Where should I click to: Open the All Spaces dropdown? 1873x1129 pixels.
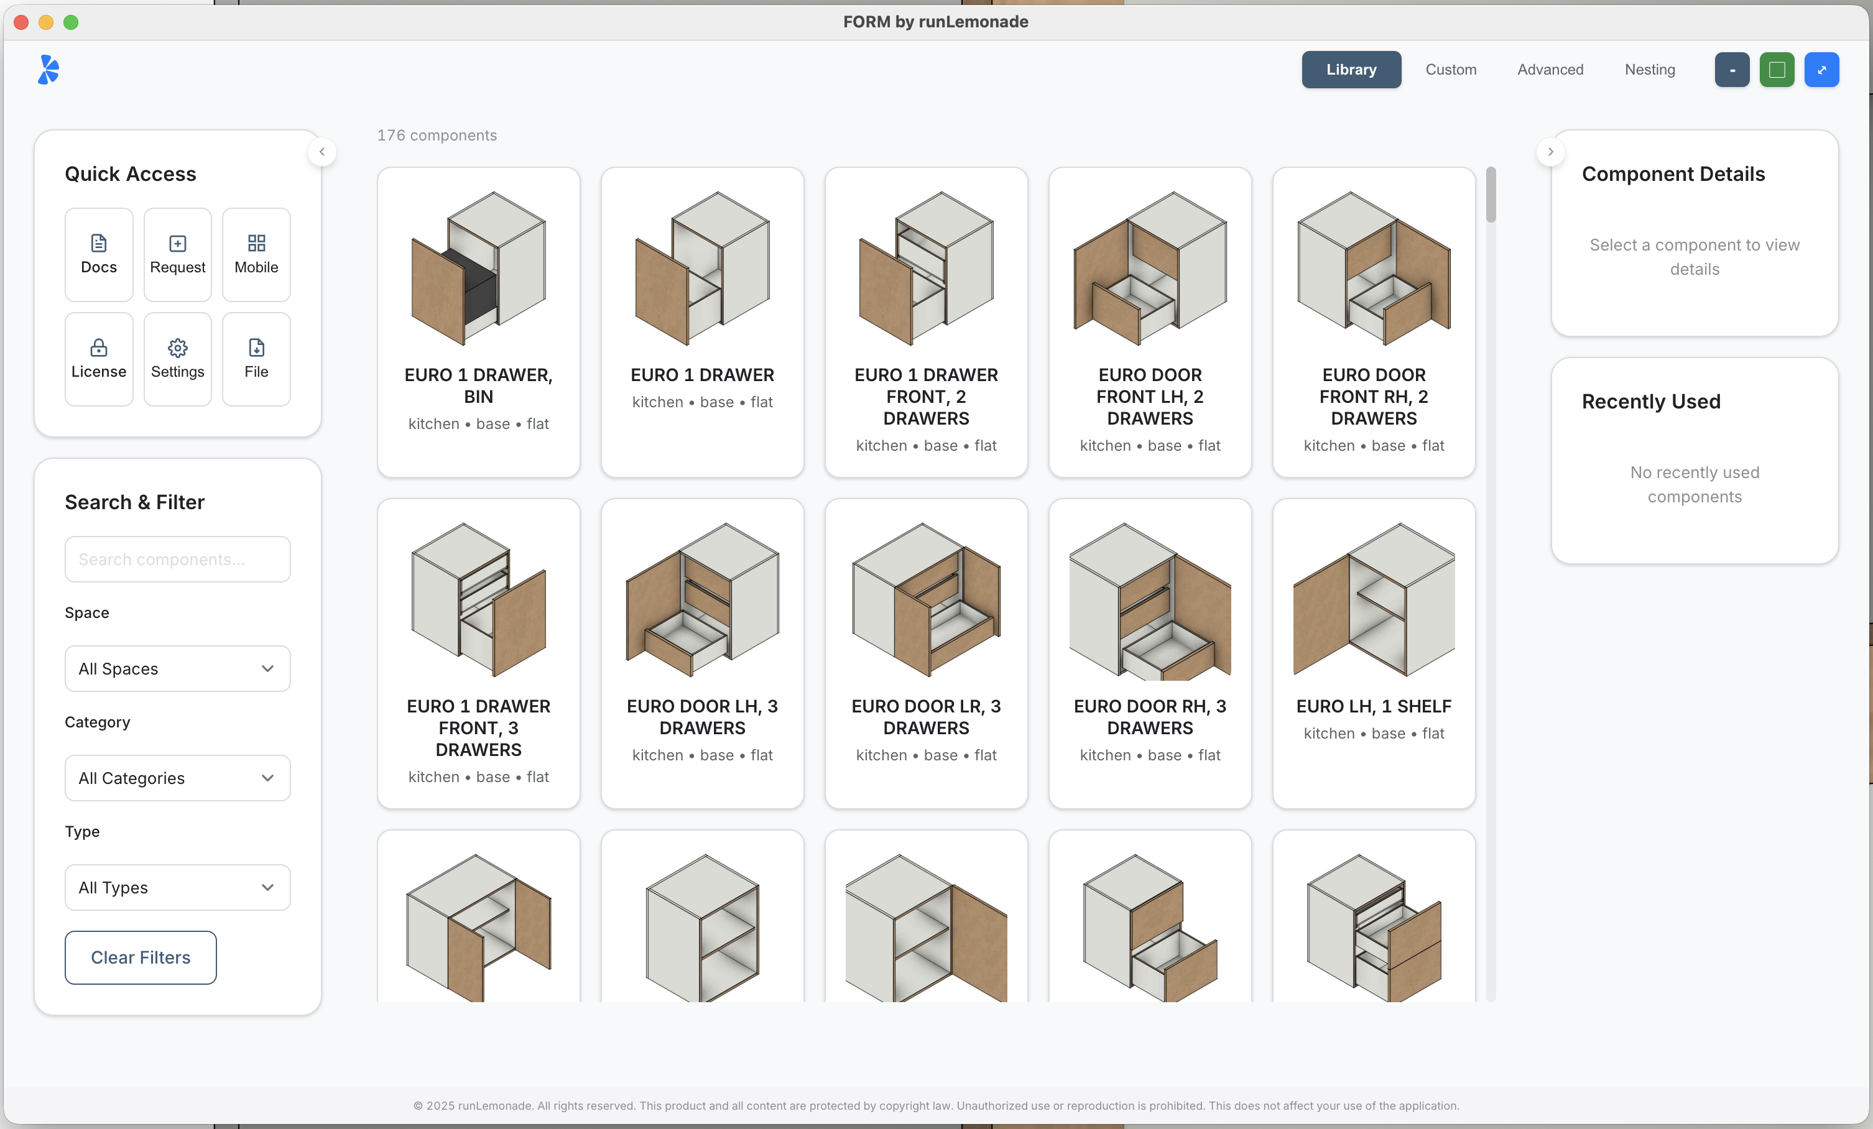(177, 668)
